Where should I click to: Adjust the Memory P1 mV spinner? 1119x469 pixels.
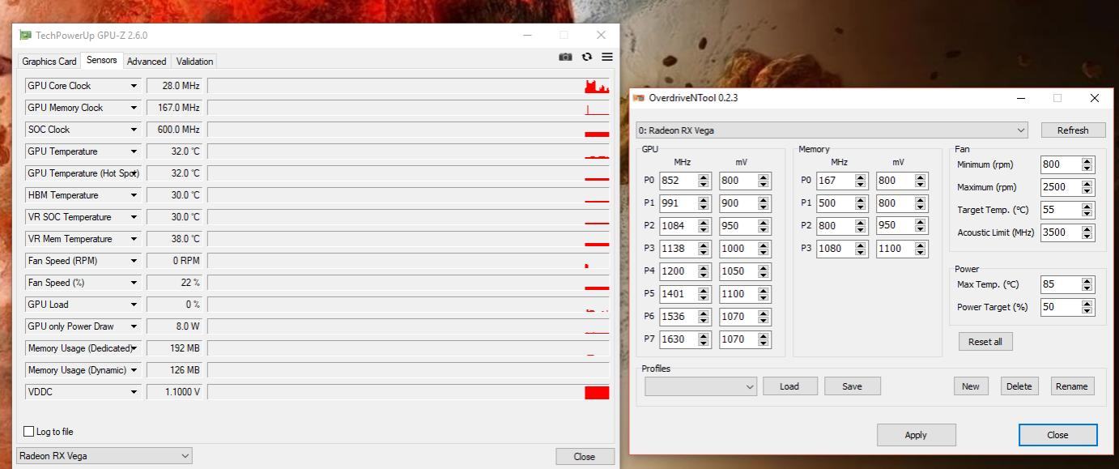(x=921, y=203)
